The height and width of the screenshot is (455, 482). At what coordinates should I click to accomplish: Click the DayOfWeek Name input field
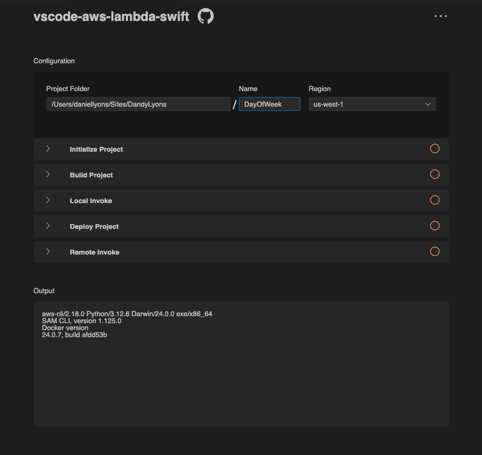[269, 104]
